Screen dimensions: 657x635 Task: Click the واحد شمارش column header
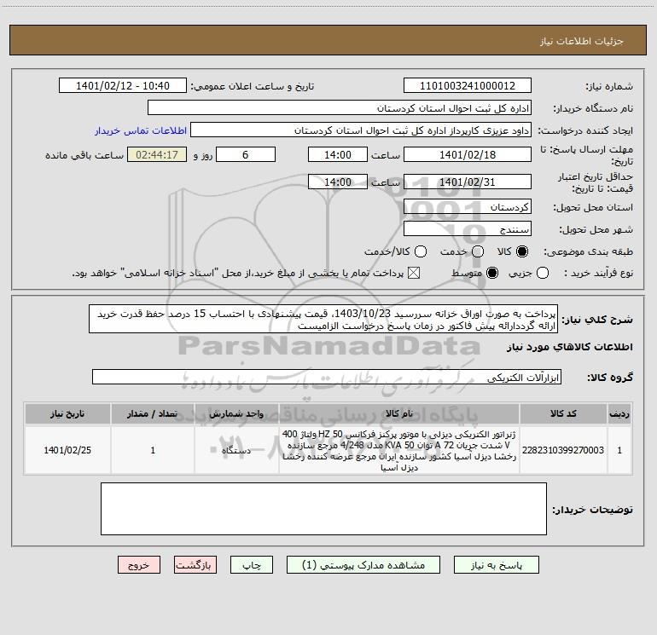[x=236, y=414]
